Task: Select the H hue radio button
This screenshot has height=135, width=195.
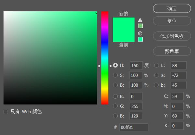Action: (x=115, y=65)
